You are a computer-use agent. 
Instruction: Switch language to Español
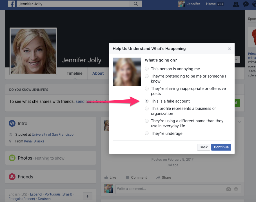pos(36,194)
